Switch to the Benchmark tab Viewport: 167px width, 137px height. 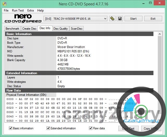tap(12, 29)
